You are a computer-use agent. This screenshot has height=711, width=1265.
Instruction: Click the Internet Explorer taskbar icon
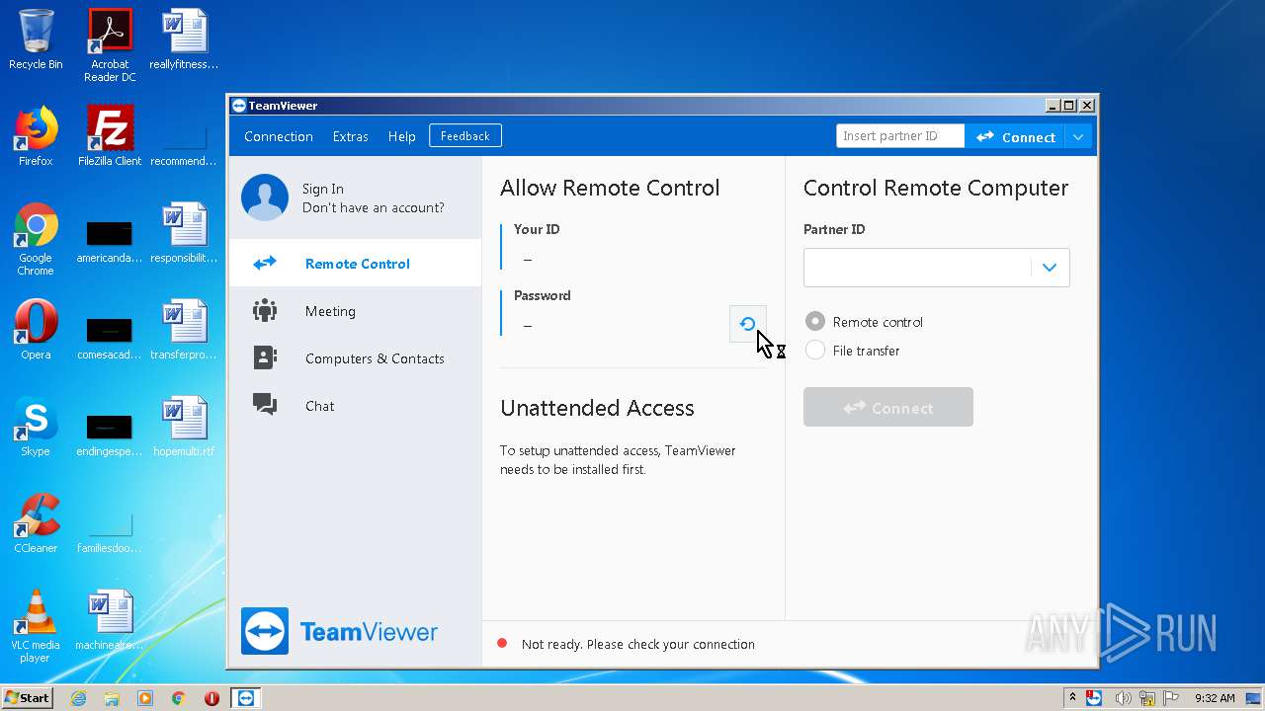pyautogui.click(x=78, y=698)
